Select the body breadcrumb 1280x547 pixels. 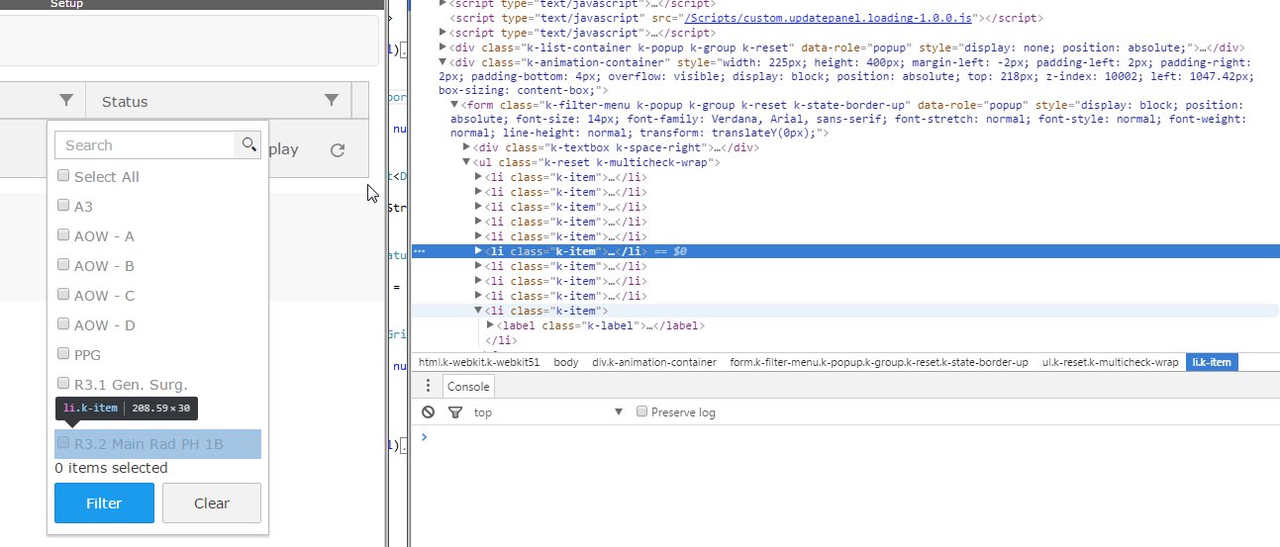(566, 362)
